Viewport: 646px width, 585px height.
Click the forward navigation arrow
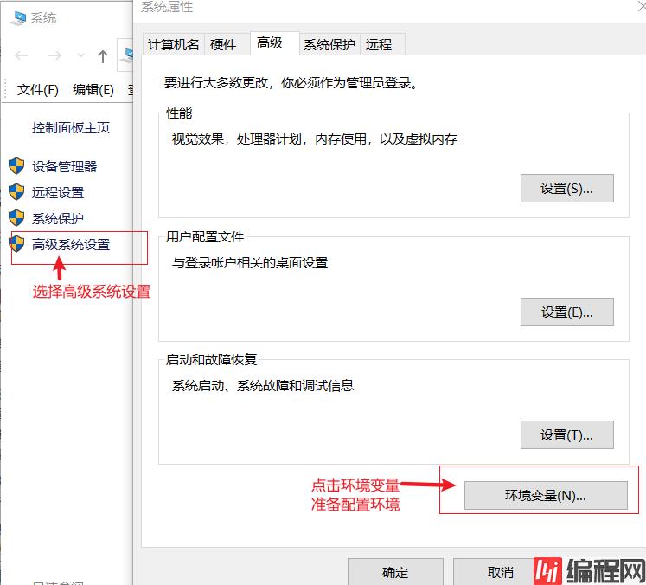coord(54,56)
